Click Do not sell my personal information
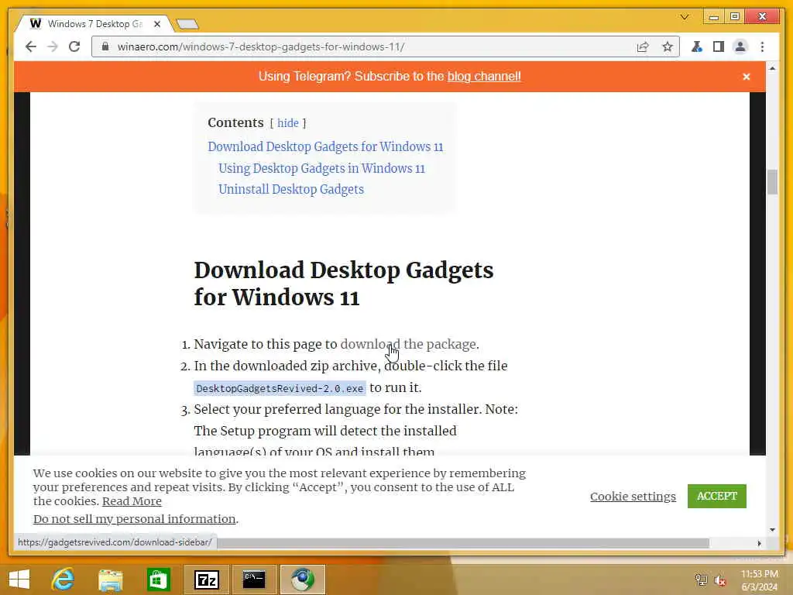 135,519
